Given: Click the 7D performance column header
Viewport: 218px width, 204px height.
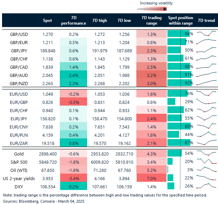Looking at the screenshot, I should 73,21.
